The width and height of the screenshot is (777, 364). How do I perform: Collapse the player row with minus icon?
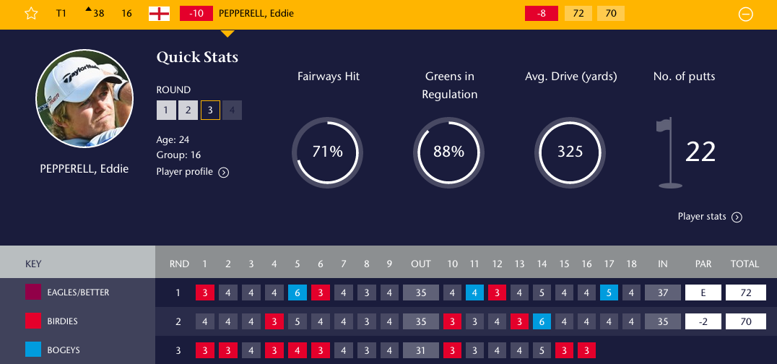click(x=747, y=14)
